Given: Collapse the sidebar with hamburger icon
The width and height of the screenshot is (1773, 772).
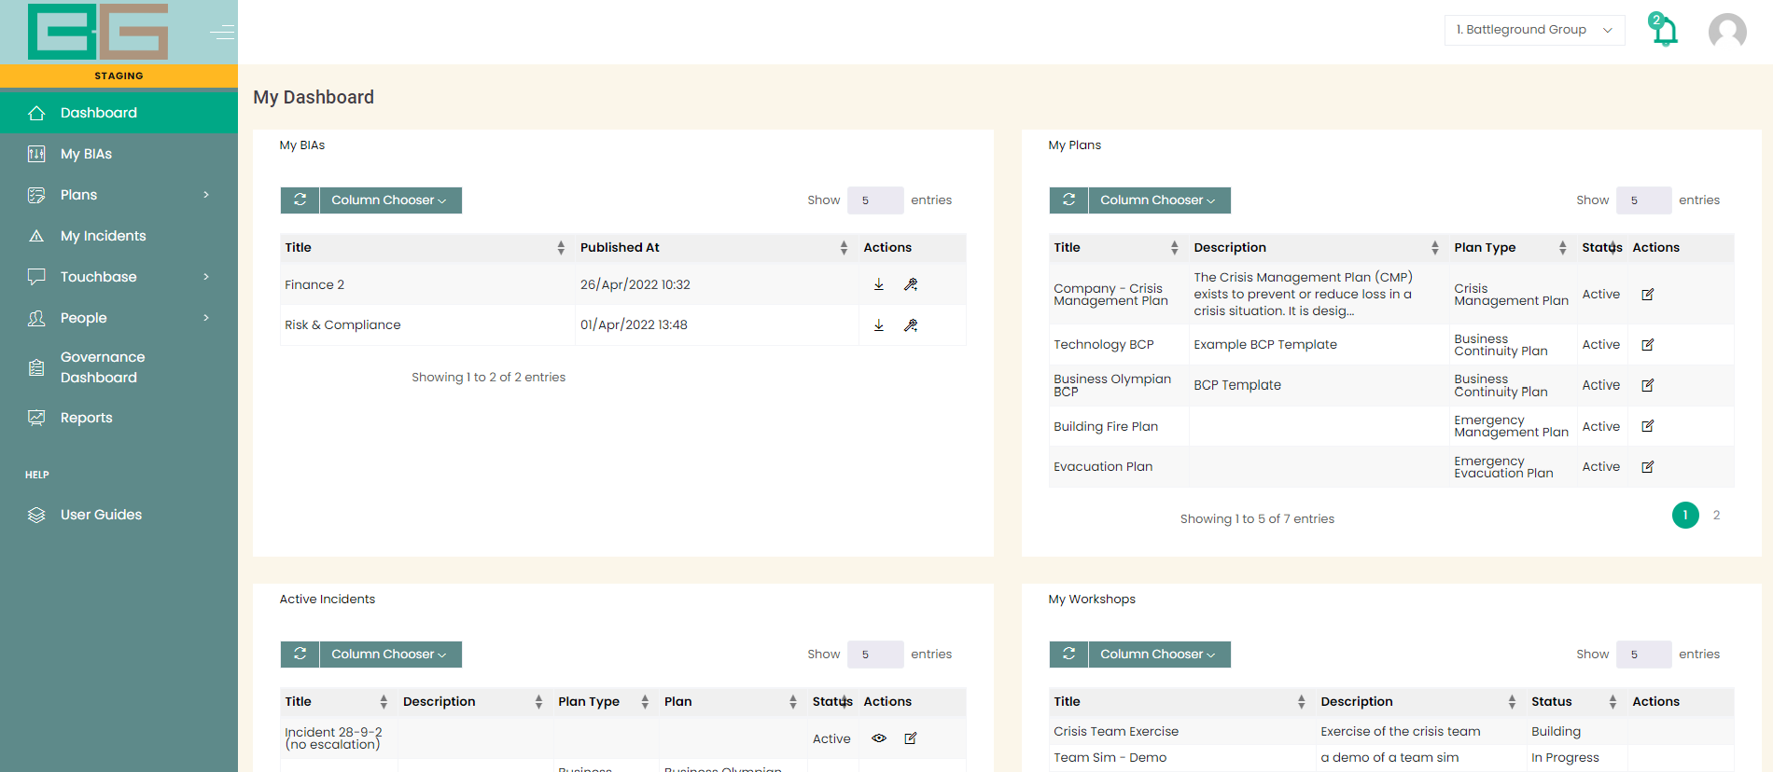Looking at the screenshot, I should tap(222, 33).
